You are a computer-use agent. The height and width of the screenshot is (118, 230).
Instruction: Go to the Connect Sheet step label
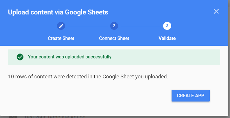pyautogui.click(x=114, y=38)
